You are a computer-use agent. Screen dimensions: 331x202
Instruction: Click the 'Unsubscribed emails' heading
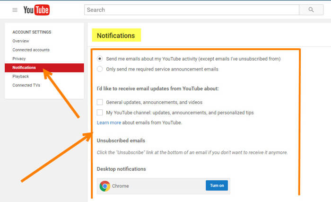pyautogui.click(x=121, y=141)
